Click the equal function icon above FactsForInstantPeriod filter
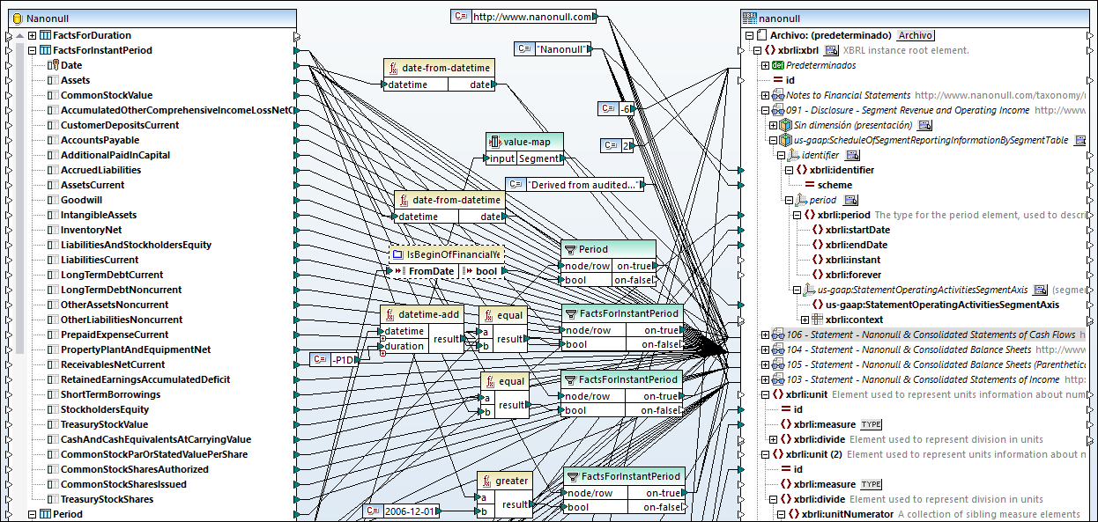The image size is (1098, 522). 488,316
